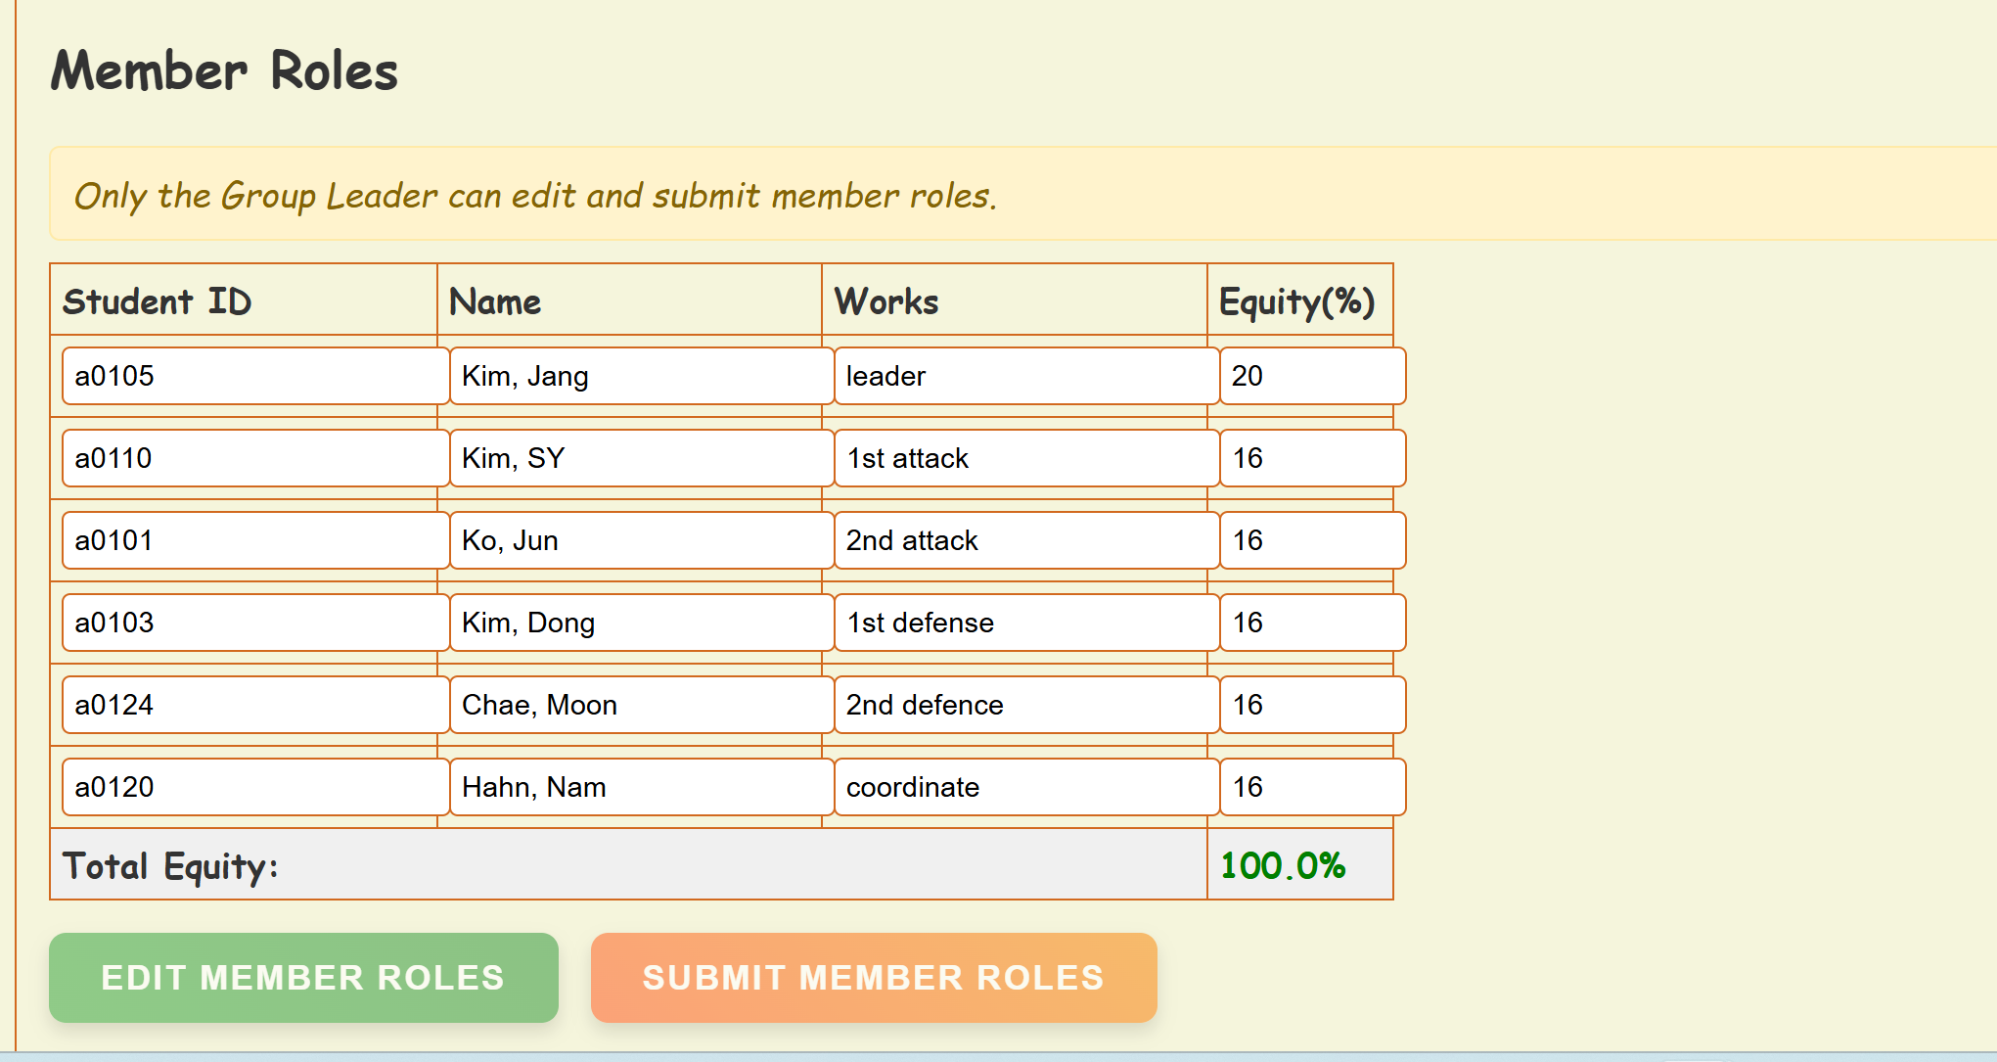Viewport: 1997px width, 1062px height.
Task: Select the name field with Kim, Jang
Action: [641, 376]
